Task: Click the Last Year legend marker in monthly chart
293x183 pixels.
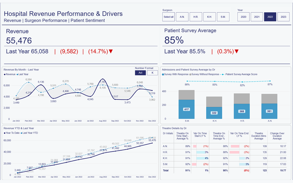Action: 17,74
